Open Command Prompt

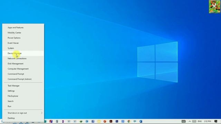23,74
